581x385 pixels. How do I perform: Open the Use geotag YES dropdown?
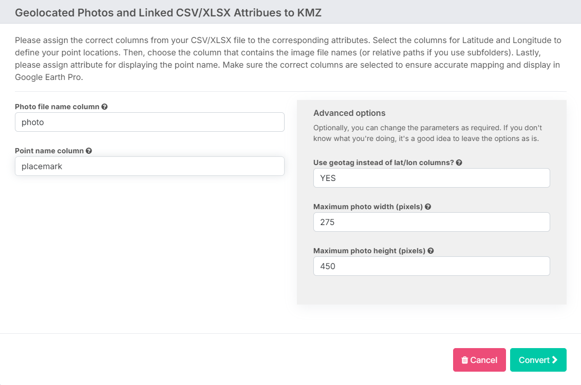click(x=432, y=178)
